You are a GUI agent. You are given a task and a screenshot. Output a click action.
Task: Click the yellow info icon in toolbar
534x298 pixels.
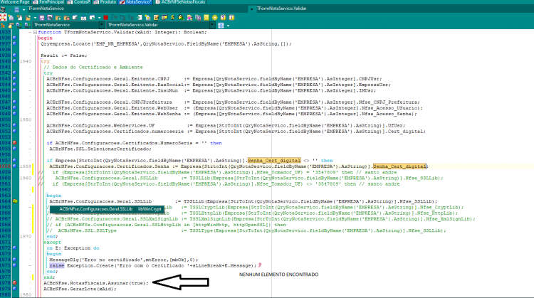coord(231,18)
